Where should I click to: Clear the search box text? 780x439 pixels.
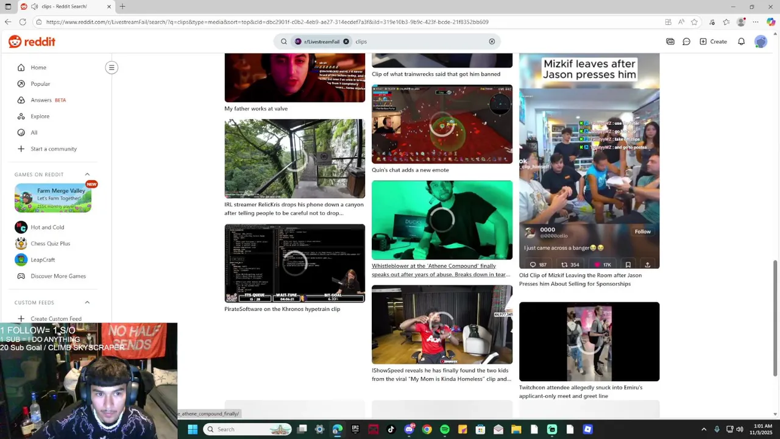492,41
